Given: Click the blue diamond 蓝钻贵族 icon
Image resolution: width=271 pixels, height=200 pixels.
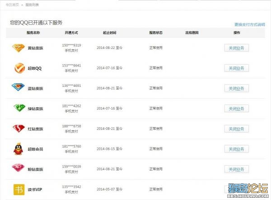Looking at the screenshot, I should pyautogui.click(x=18, y=87).
